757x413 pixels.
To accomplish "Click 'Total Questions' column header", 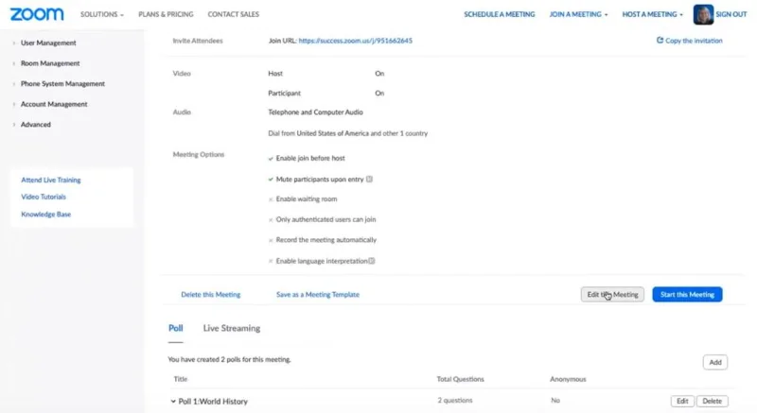I will [460, 379].
